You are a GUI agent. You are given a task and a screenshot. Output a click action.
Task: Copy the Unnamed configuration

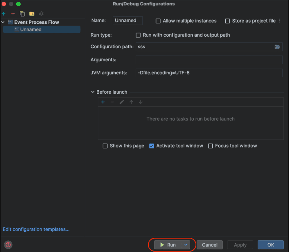coord(22,14)
